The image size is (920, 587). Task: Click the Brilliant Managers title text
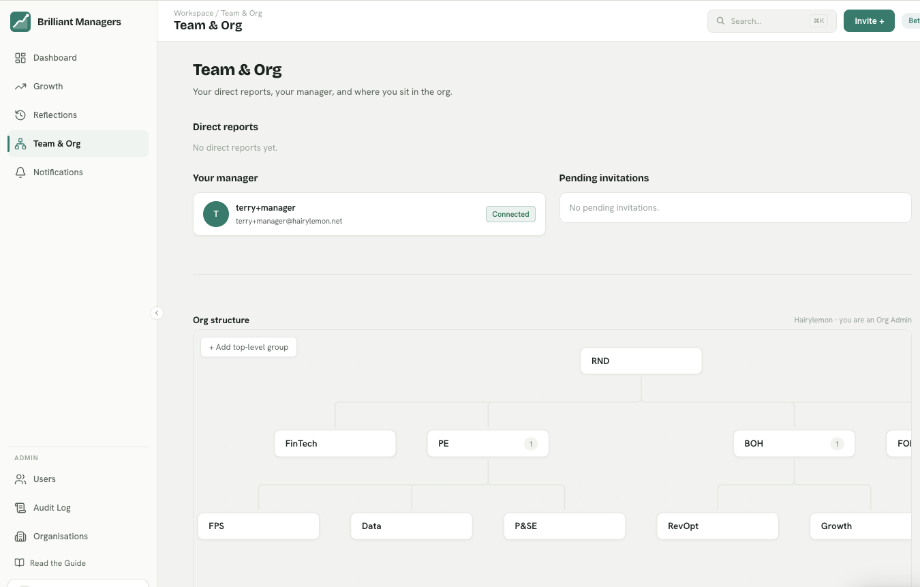pos(79,22)
